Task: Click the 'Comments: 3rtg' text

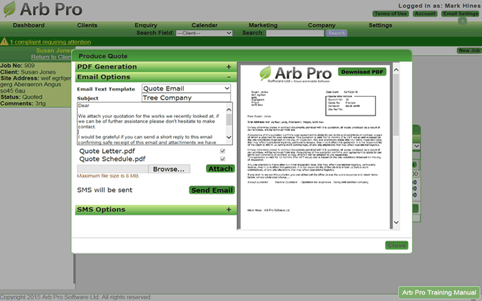Action: click(23, 104)
